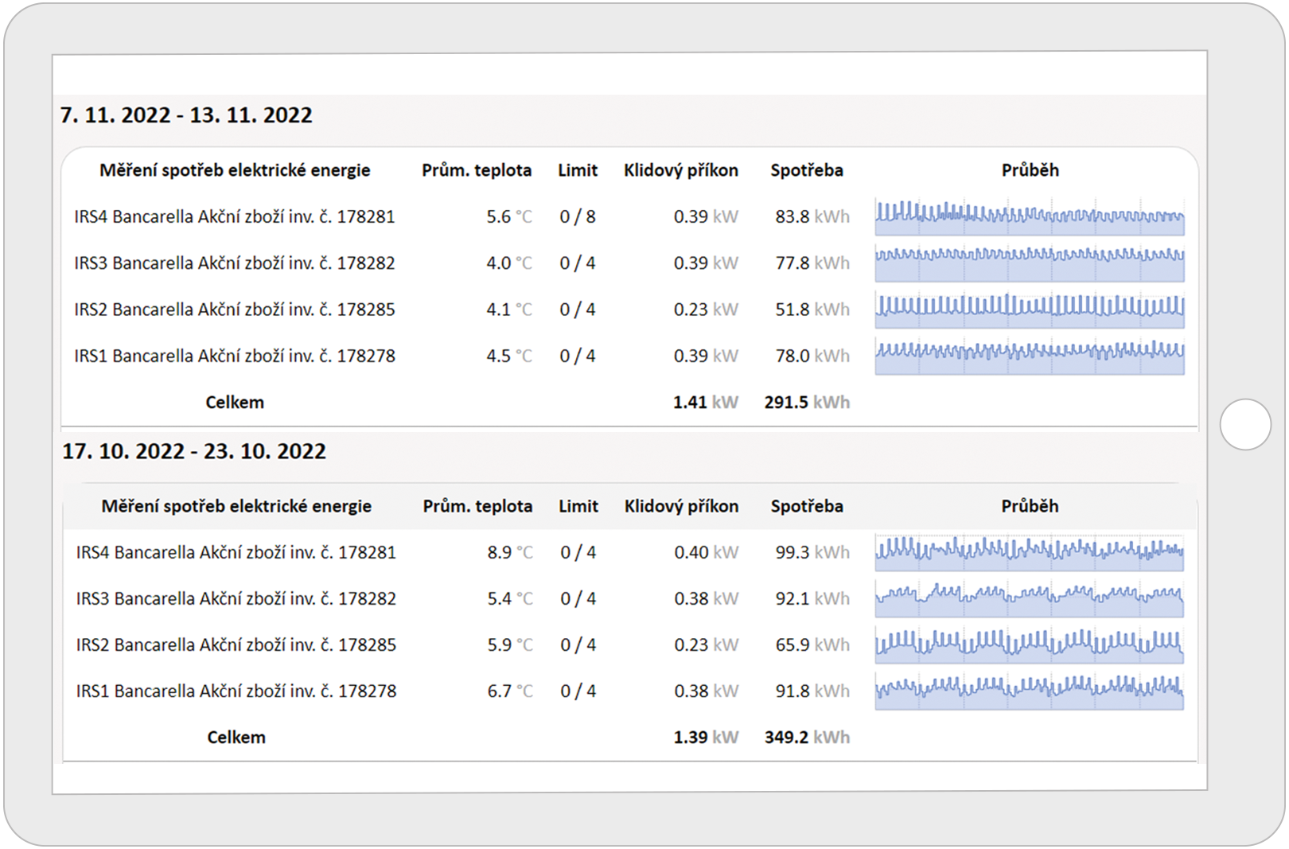Select the heading 7. 11. 2022 - 13. 11. 2022
Image resolution: width=1289 pixels, height=849 pixels.
[186, 115]
